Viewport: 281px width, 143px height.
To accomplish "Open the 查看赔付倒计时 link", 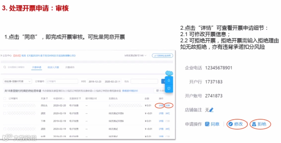I will [130, 91].
